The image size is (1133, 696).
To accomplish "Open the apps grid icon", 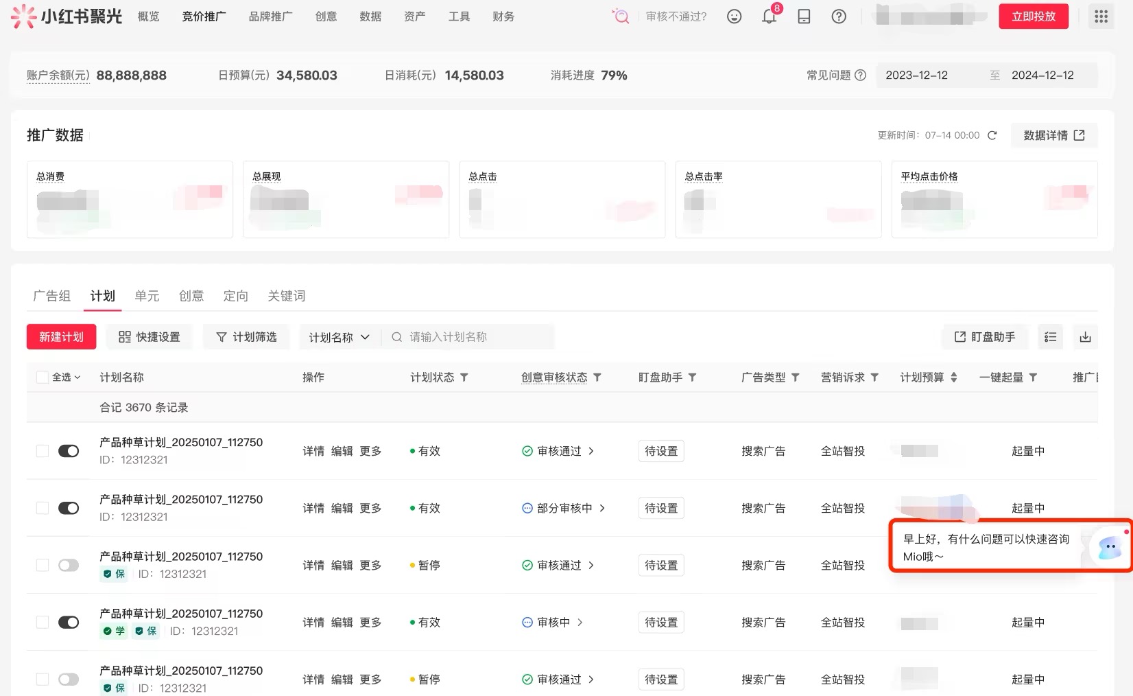I will [x=1101, y=16].
